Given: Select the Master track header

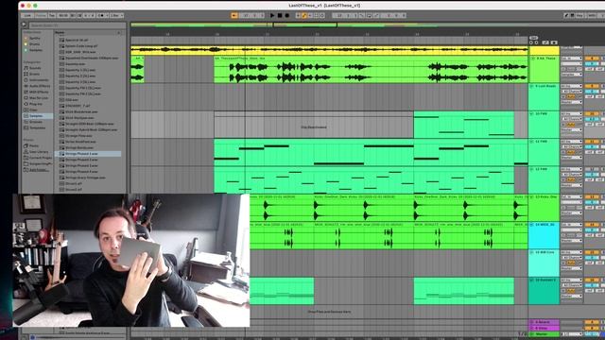Looking at the screenshot, I should tap(544, 333).
